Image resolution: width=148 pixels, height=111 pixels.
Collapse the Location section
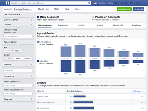18,24
